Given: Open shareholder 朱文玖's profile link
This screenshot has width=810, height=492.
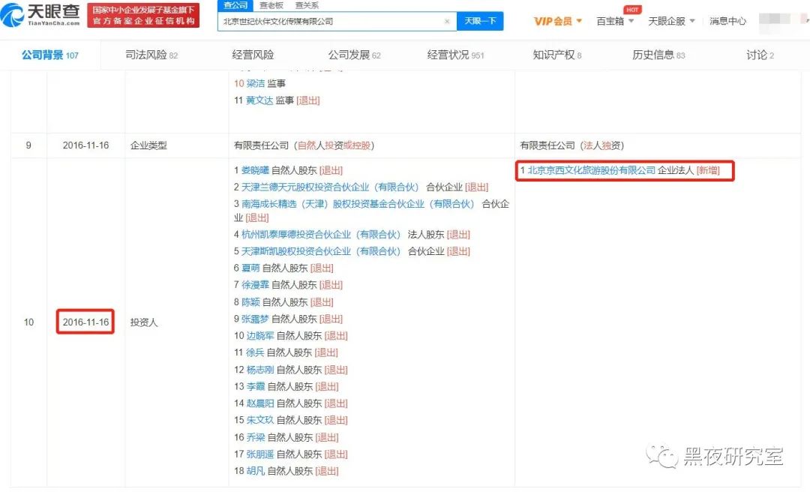Looking at the screenshot, I should (259, 420).
